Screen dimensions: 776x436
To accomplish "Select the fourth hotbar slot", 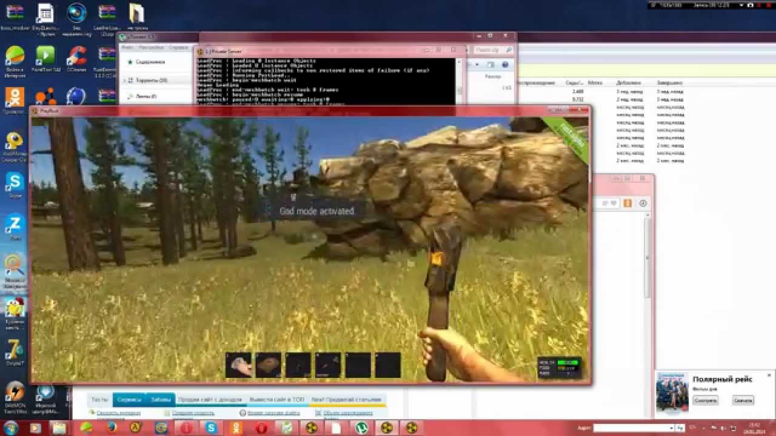I will [328, 365].
